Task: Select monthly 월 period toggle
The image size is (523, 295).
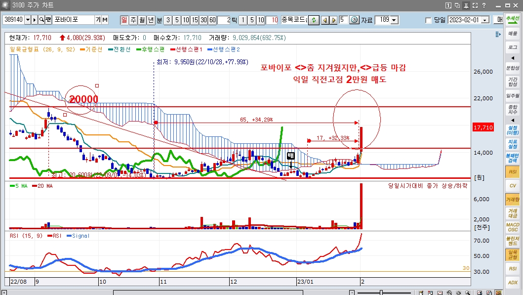Action: pos(142,20)
